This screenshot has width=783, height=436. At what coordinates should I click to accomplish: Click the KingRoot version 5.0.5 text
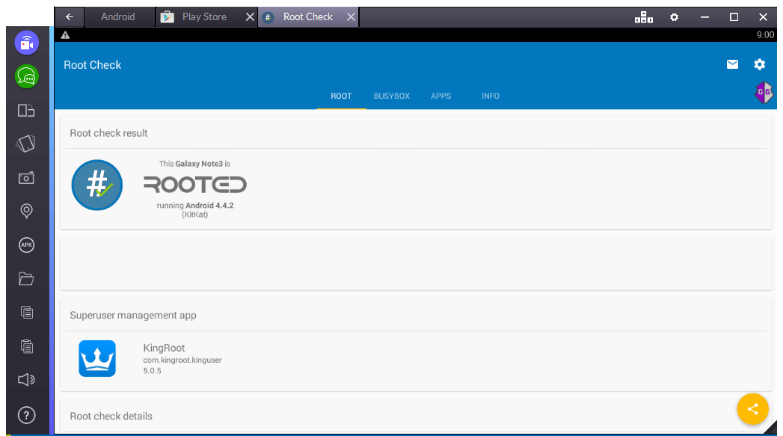click(153, 371)
